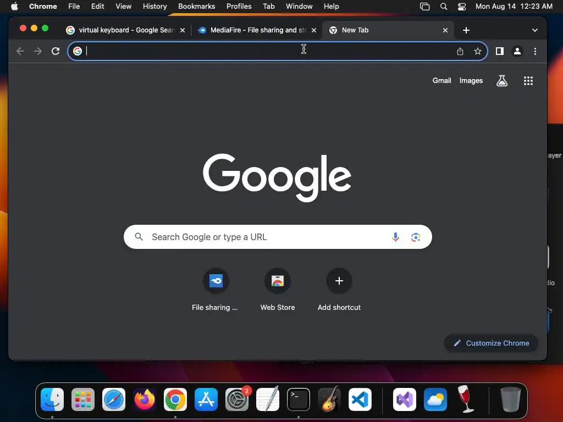Launch GarageBand from the Dock
Image resolution: width=563 pixels, height=422 pixels.
pyautogui.click(x=329, y=399)
